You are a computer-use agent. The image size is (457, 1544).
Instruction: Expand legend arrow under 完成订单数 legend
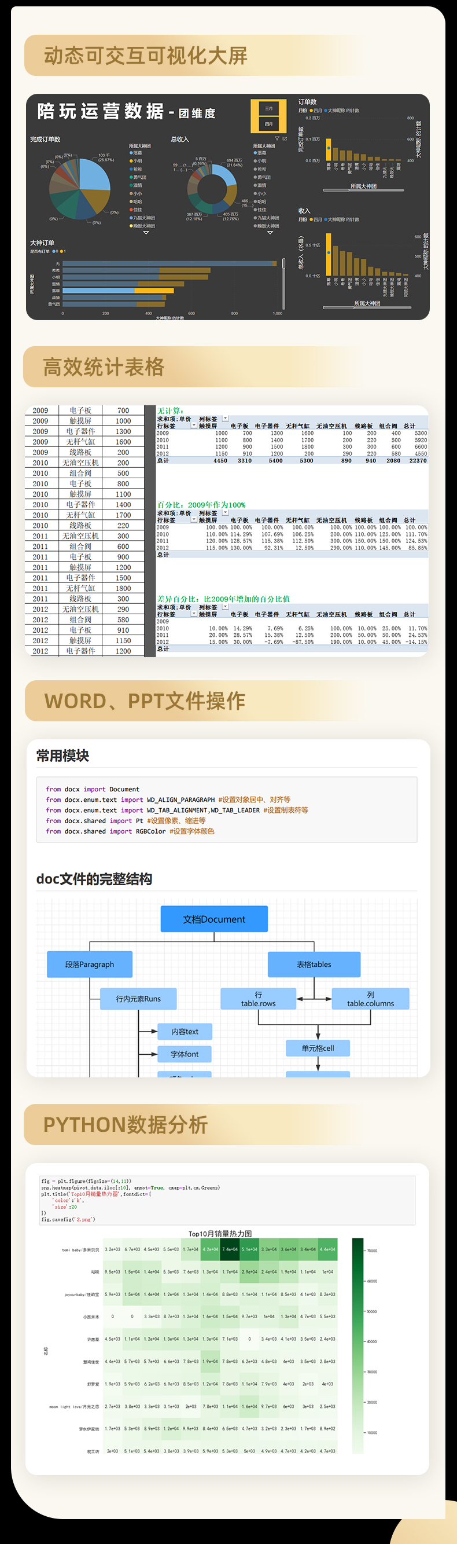[x=146, y=233]
